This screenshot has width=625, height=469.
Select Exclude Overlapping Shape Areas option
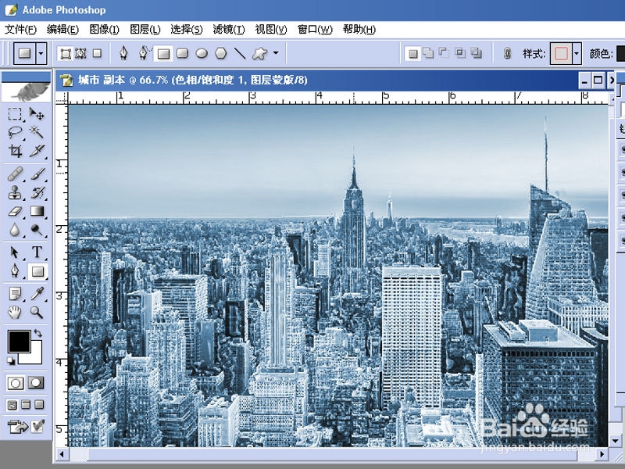(477, 53)
